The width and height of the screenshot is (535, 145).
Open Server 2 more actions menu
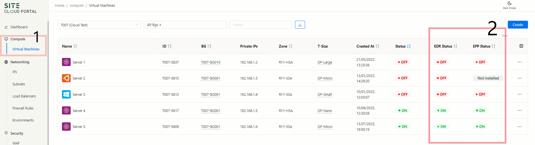click(520, 78)
